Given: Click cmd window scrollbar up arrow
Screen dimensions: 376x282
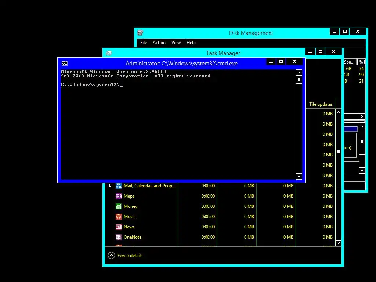Looking at the screenshot, I should point(299,73).
